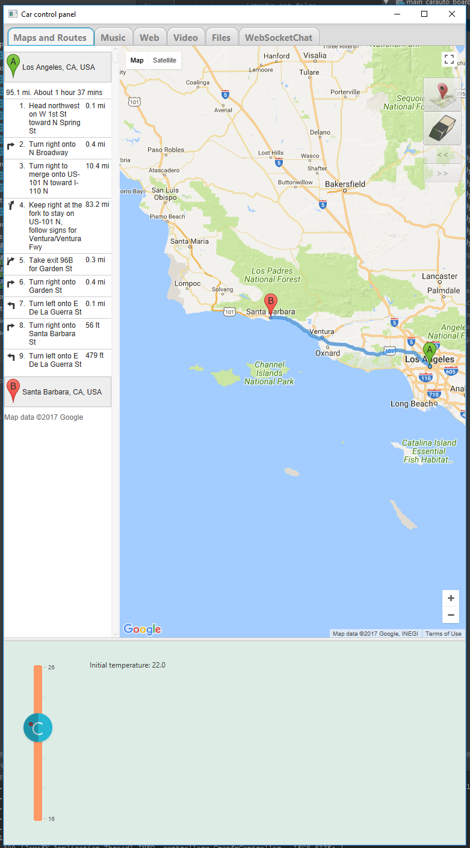Click the turn-left arrow icon for step 9
470x848 pixels.
(11, 357)
